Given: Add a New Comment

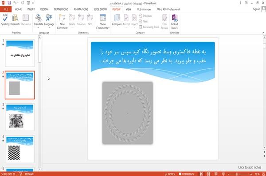Looking at the screenshot, I should pos(62,22).
